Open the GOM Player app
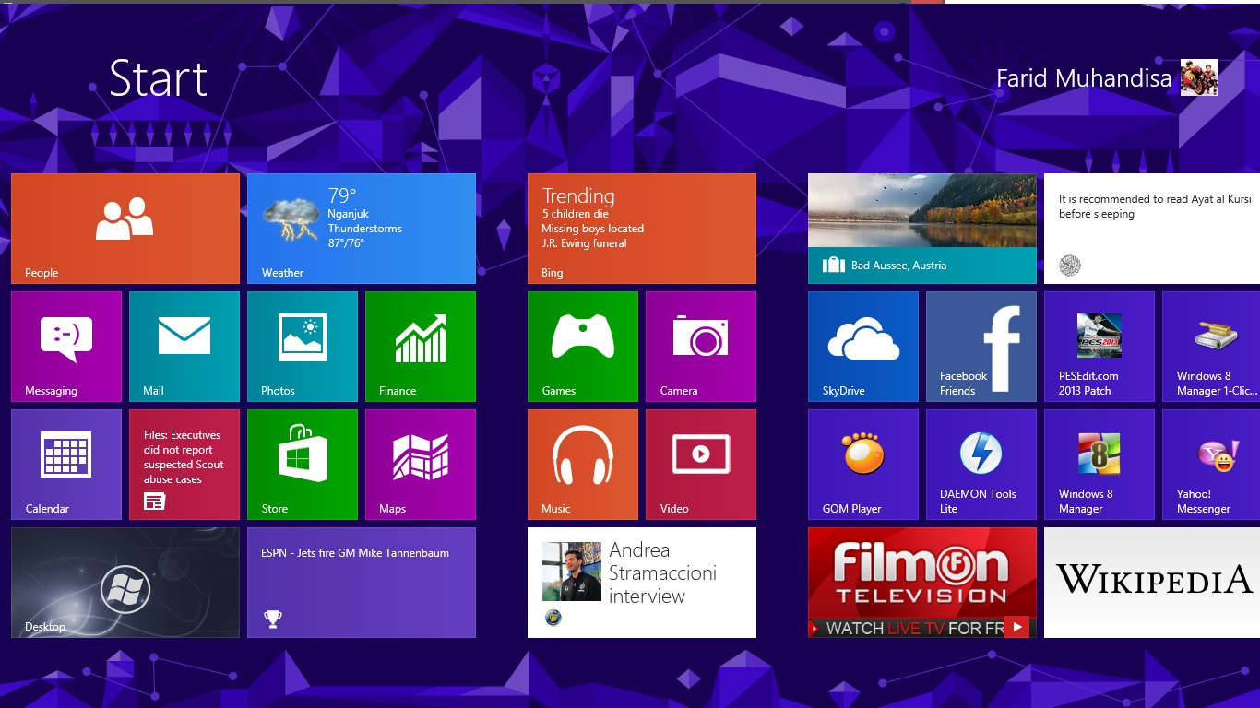This screenshot has width=1260, height=708. coord(863,464)
